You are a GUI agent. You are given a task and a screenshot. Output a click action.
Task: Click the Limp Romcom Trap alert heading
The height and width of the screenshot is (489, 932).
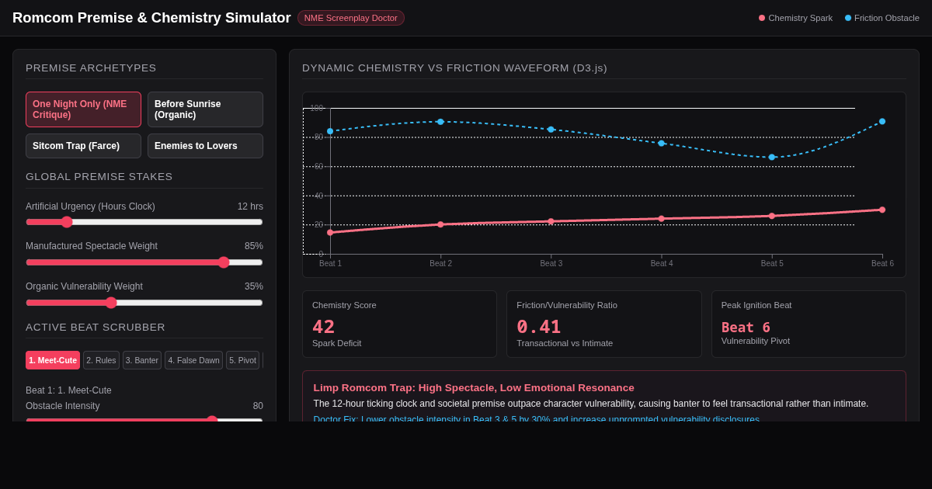474,388
